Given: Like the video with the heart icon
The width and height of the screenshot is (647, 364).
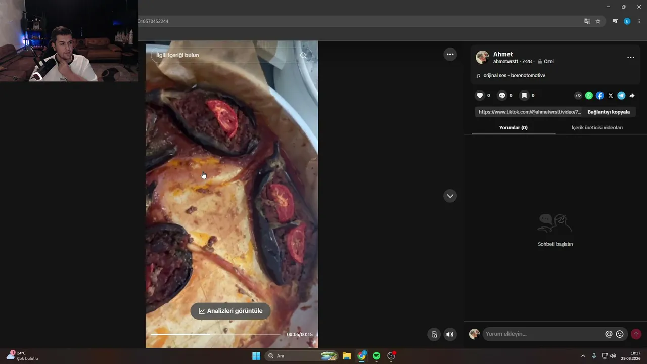Looking at the screenshot, I should 480,95.
